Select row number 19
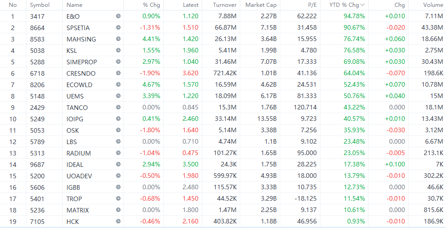 [x=13, y=222]
